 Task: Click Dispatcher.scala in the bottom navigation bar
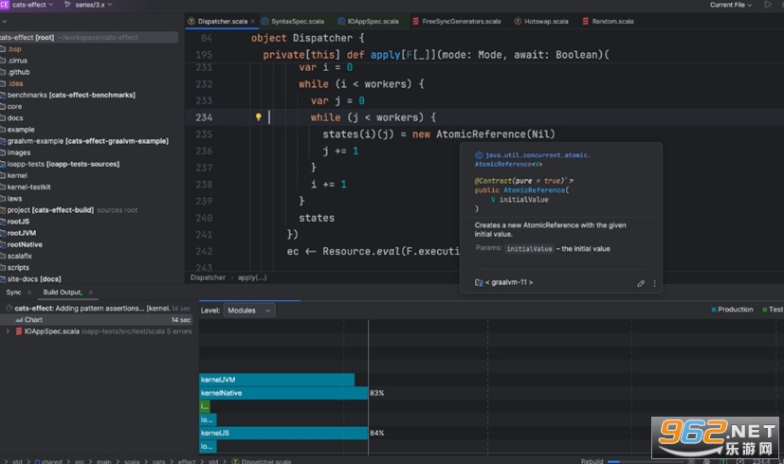coord(265,461)
